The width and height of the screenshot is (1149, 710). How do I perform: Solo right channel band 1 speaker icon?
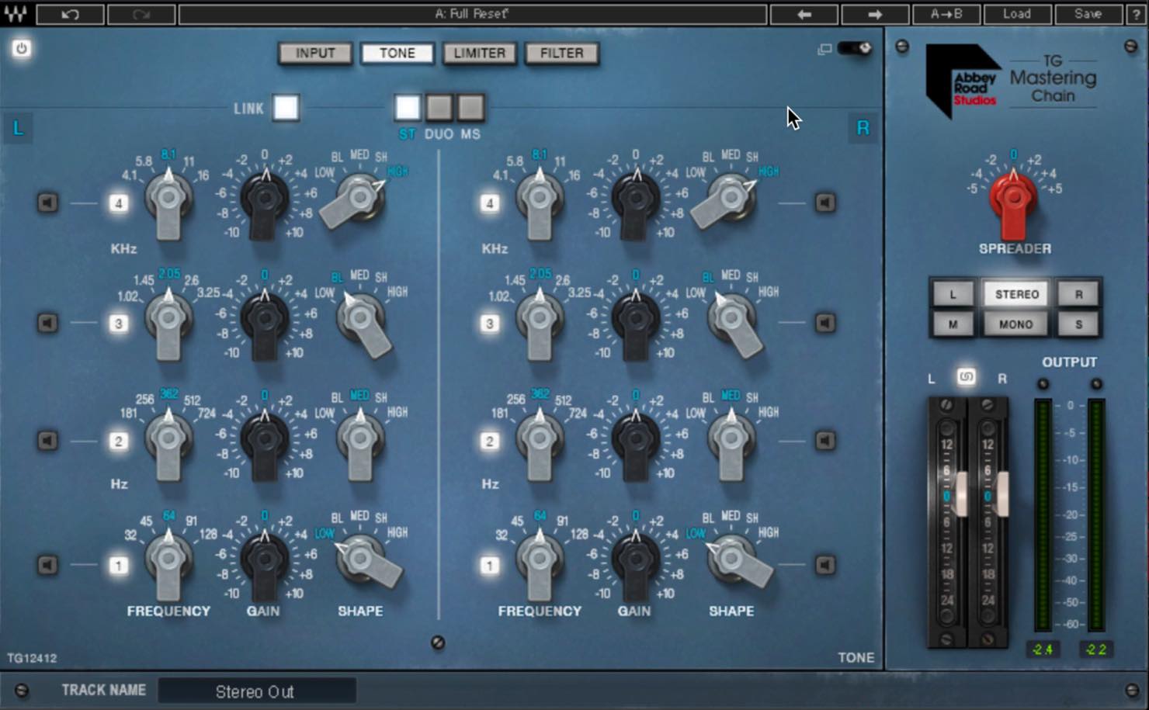[x=825, y=565]
